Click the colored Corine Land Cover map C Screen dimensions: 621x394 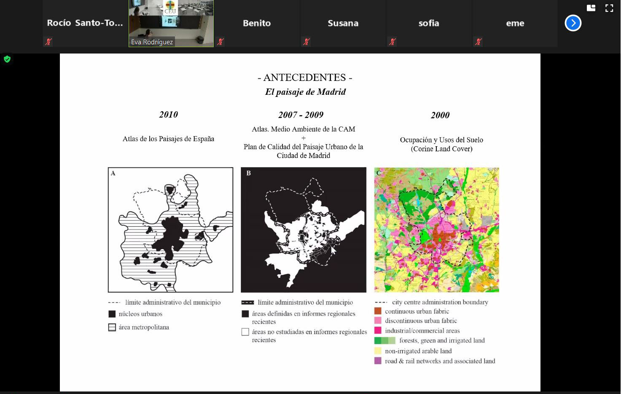[x=436, y=230]
